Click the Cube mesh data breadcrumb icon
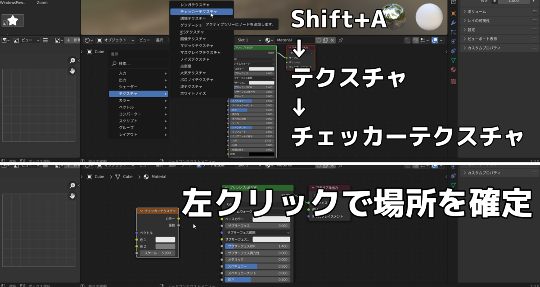 [x=118, y=177]
